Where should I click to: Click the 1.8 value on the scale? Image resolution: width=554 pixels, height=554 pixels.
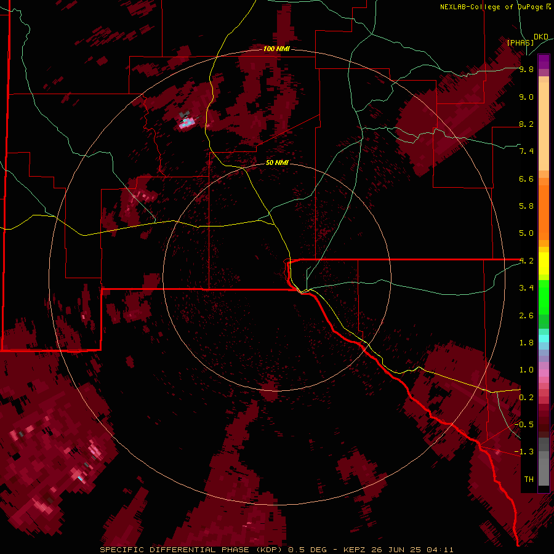pyautogui.click(x=526, y=343)
